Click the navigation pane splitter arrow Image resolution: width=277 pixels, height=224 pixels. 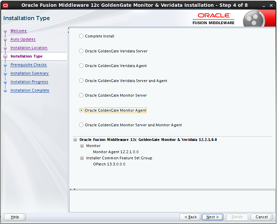pos(68,30)
